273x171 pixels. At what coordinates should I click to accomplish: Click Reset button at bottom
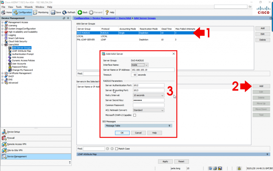click(x=181, y=161)
